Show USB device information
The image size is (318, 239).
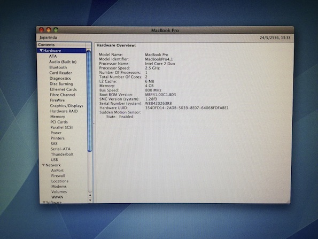tap(55, 160)
